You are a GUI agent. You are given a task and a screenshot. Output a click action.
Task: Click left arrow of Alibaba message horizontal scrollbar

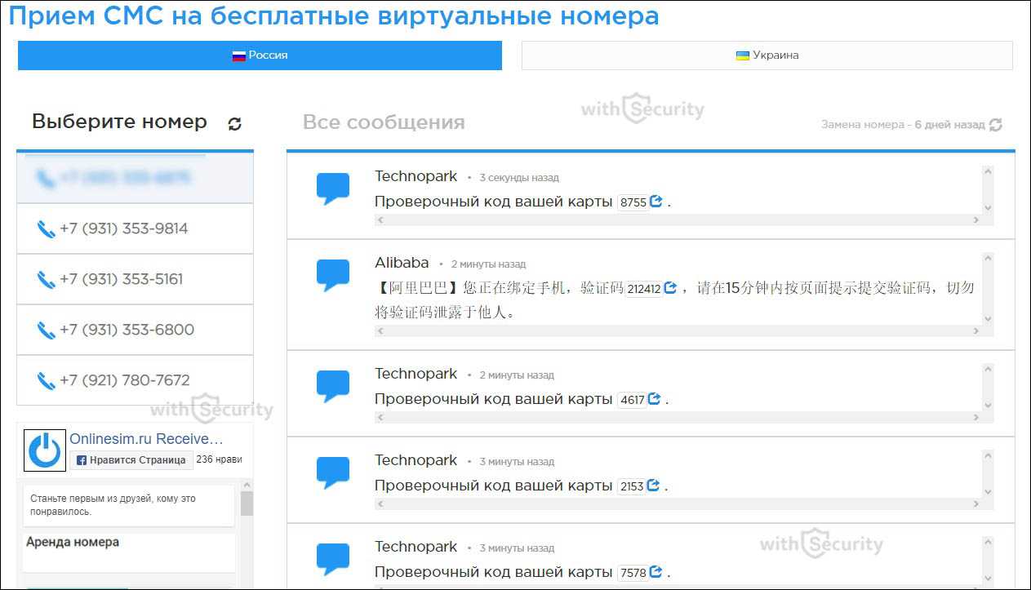pyautogui.click(x=380, y=331)
